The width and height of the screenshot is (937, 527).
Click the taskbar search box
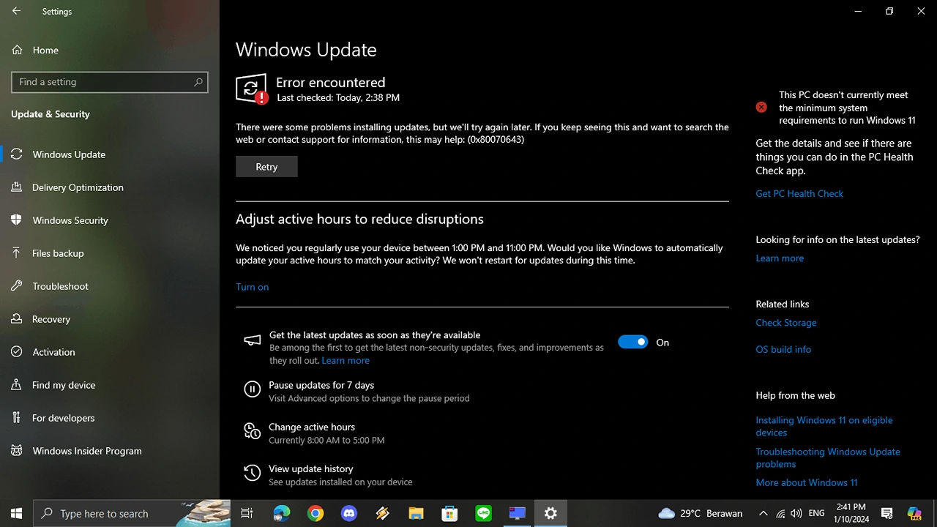coord(132,513)
